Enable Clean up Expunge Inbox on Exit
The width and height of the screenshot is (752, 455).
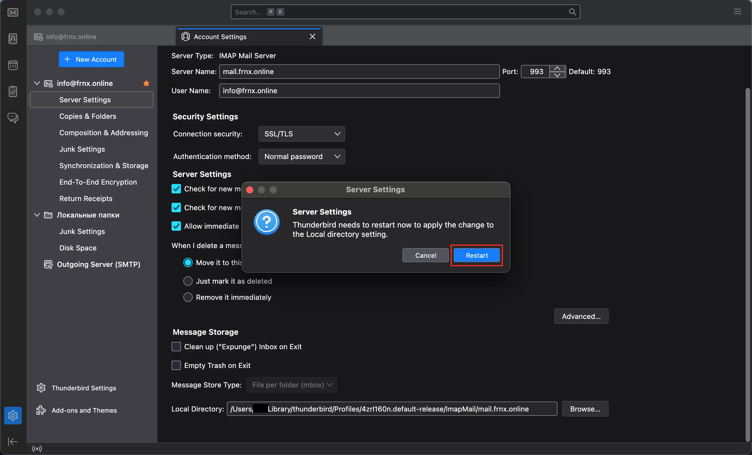tap(176, 347)
